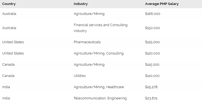The height and width of the screenshot is (103, 202).
Task: Select the $23,874 salary value
Action: 151,98
